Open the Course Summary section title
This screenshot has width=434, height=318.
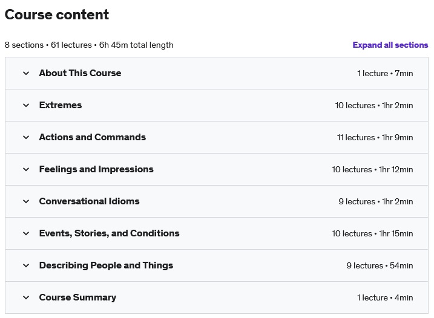pos(77,297)
